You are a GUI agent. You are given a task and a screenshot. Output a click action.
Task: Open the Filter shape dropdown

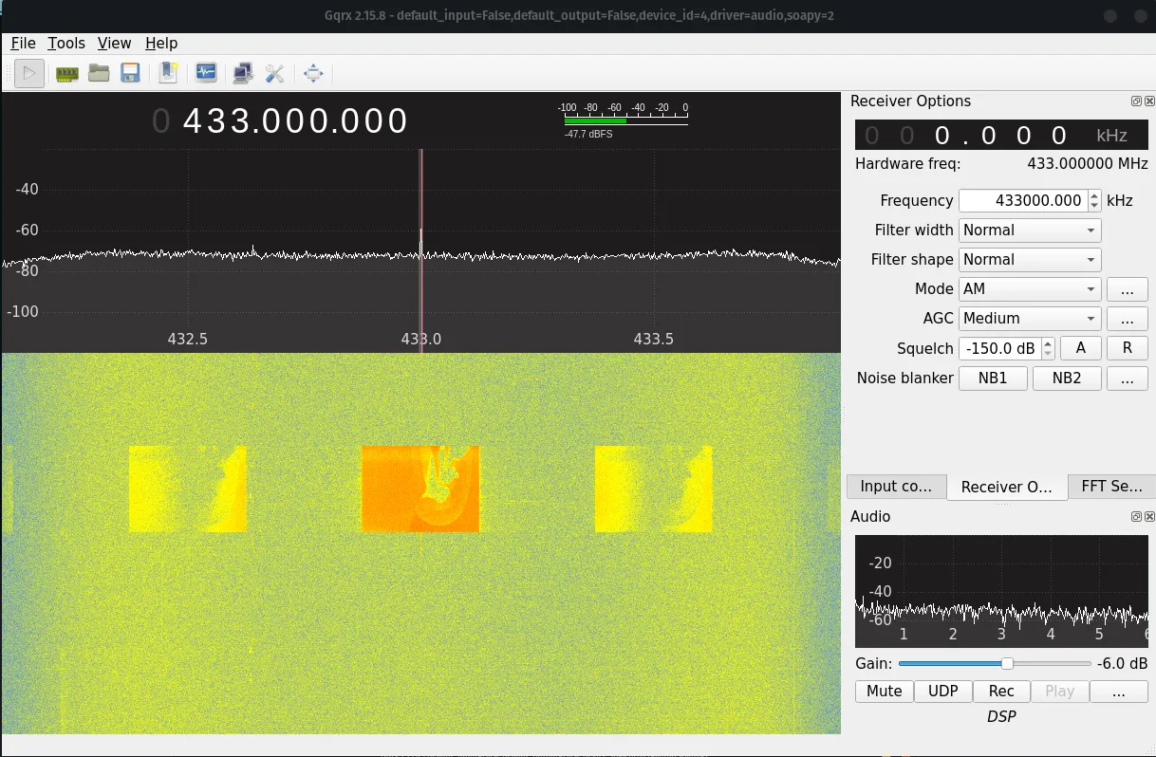click(x=1030, y=260)
